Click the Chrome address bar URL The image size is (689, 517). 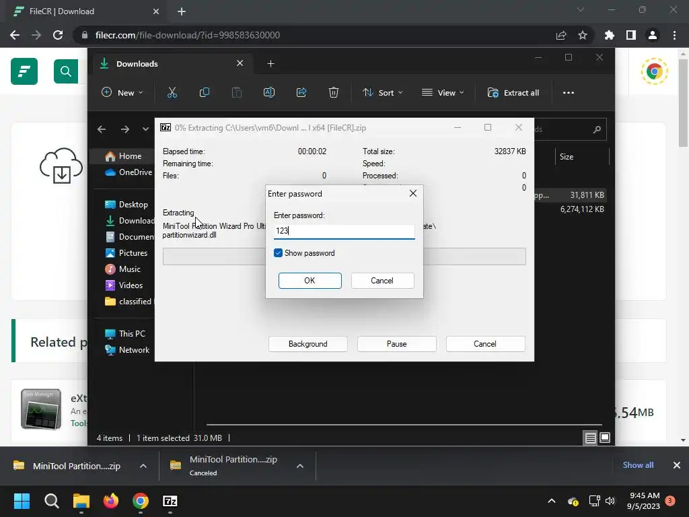coord(188,35)
